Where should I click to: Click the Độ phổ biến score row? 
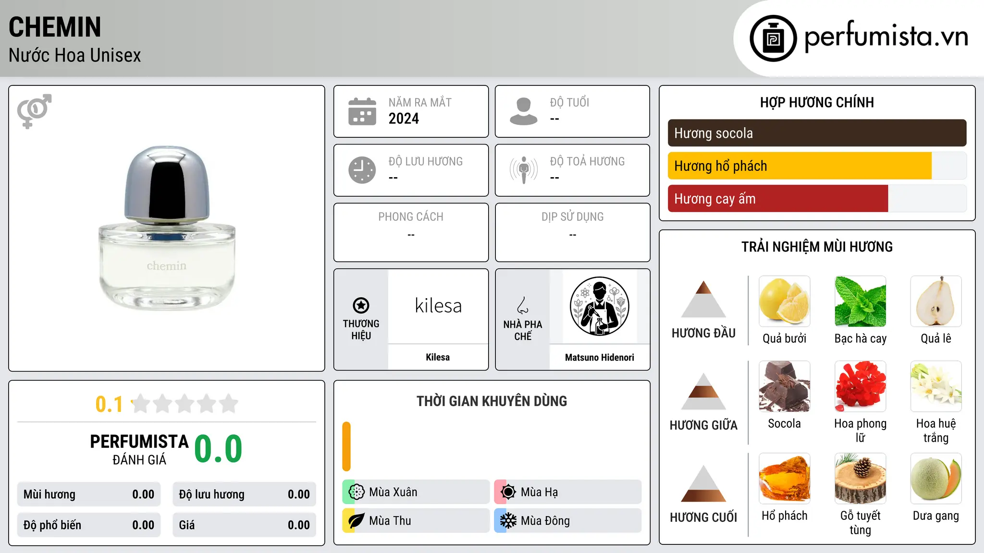89,525
